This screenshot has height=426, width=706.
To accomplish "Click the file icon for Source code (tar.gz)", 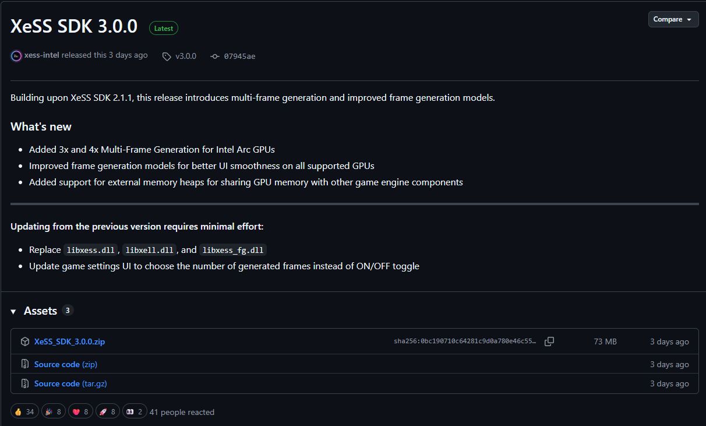I will coord(25,383).
